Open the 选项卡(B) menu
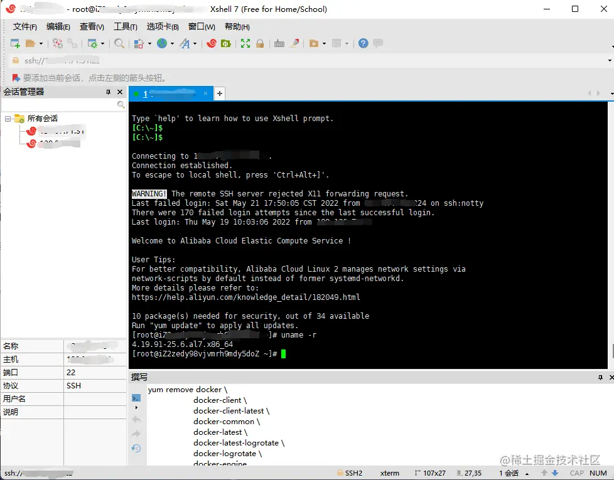 click(x=163, y=26)
